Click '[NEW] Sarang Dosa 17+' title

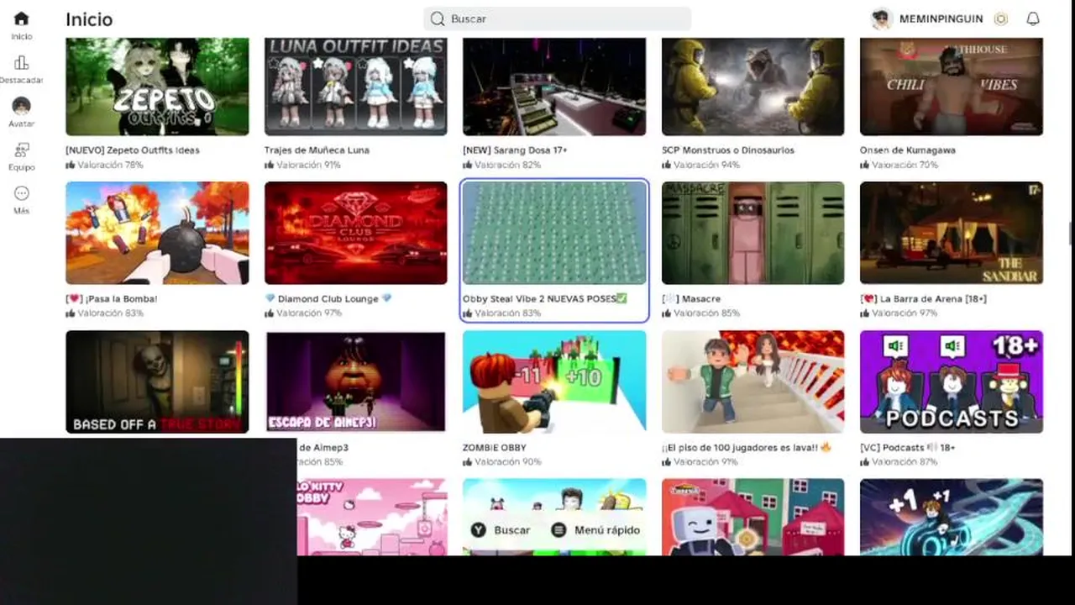pyautogui.click(x=515, y=150)
